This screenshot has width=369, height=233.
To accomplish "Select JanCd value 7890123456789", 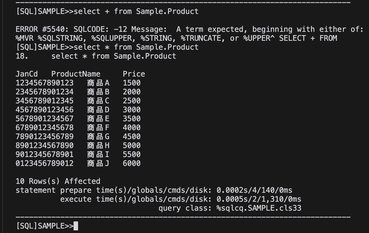I will pyautogui.click(x=44, y=136).
